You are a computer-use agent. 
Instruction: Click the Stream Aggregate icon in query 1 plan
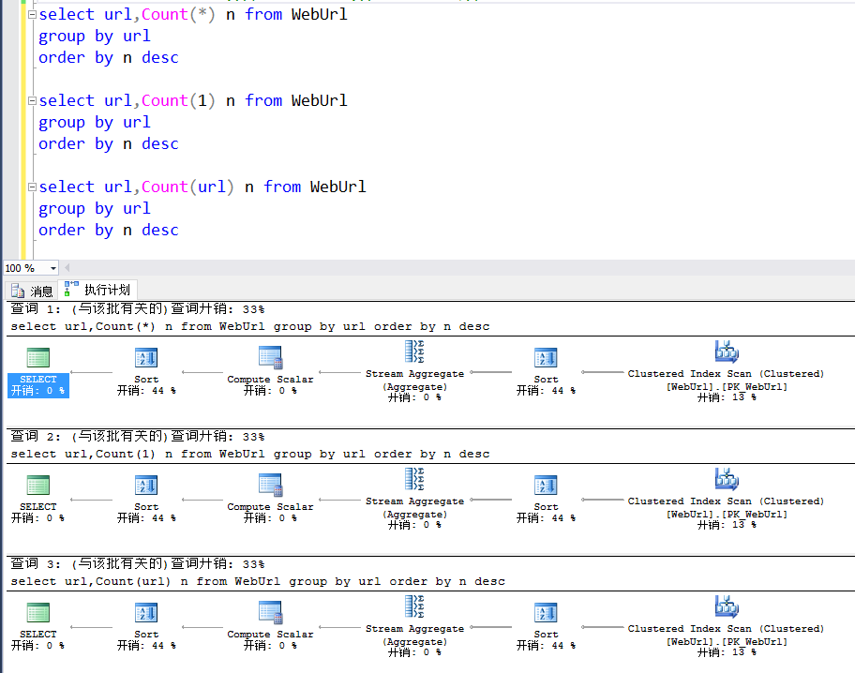[x=414, y=351]
